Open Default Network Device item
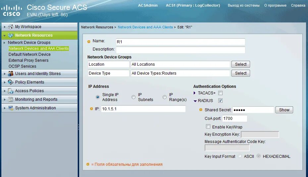The width and height of the screenshot is (308, 177). pos(29,54)
